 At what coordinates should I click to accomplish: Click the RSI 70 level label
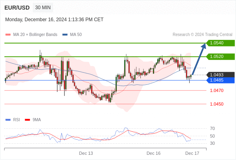point(212,128)
